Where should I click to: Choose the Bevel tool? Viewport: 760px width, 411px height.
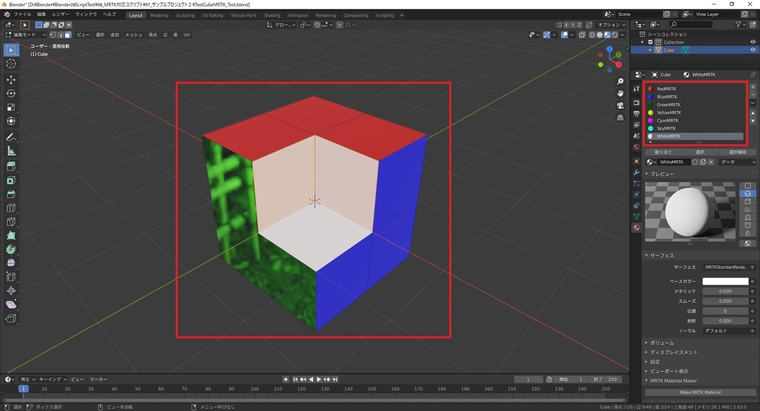[x=11, y=194]
